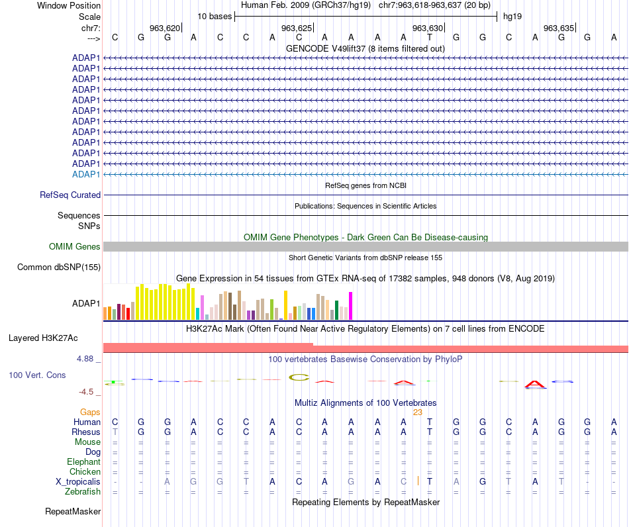Click the orange gap marker 23 in Multiz alignment
This screenshot has height=527, width=629.
pyautogui.click(x=418, y=412)
